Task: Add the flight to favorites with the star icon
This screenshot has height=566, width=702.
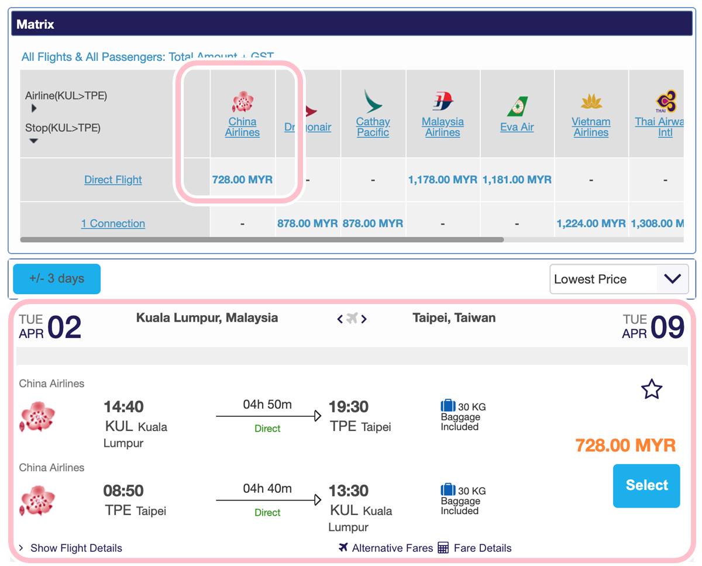Action: pos(652,389)
